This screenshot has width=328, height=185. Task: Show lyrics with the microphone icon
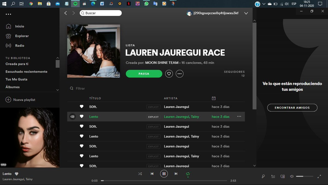coord(263,177)
